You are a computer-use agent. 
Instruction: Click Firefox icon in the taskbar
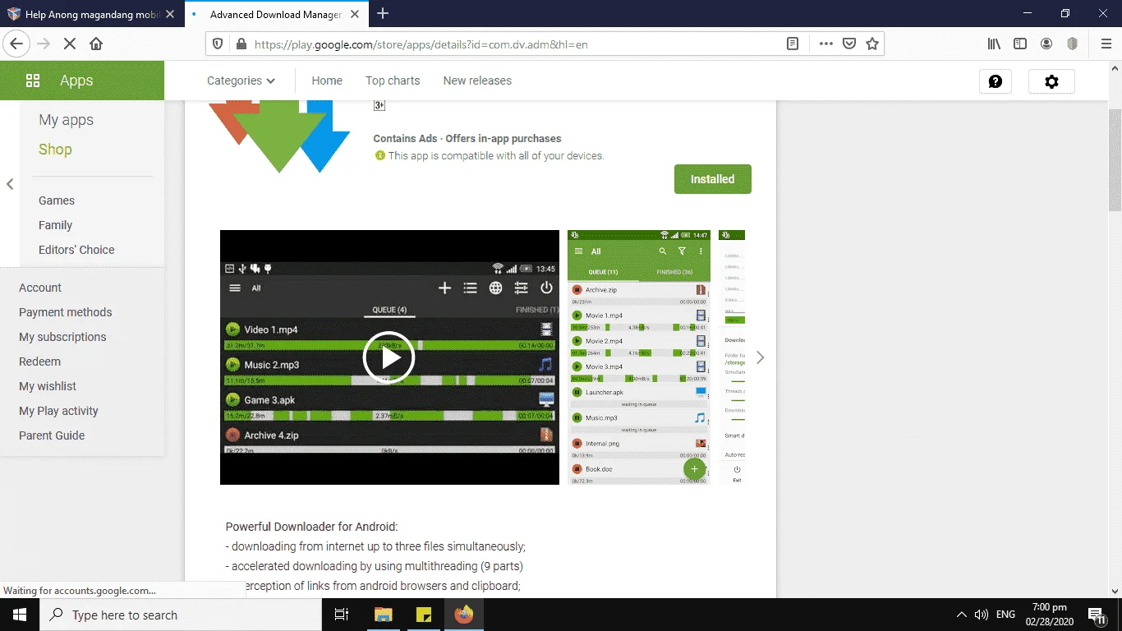(464, 615)
